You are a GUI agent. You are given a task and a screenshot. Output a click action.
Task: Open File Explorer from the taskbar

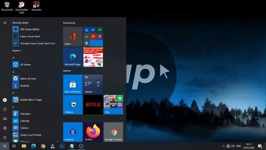pyautogui.click(x=24, y=146)
